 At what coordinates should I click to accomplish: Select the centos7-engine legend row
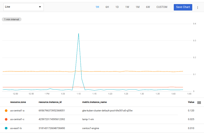90,128
